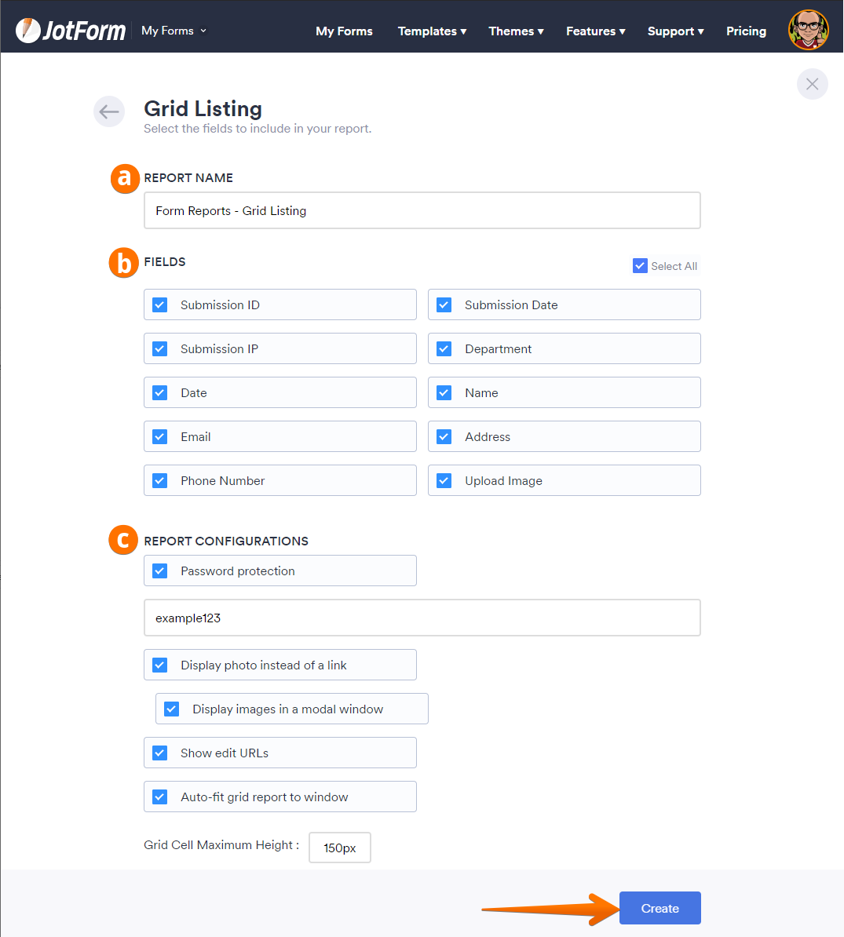Toggle the Email field checkbox
This screenshot has height=937, width=844.
pos(159,437)
